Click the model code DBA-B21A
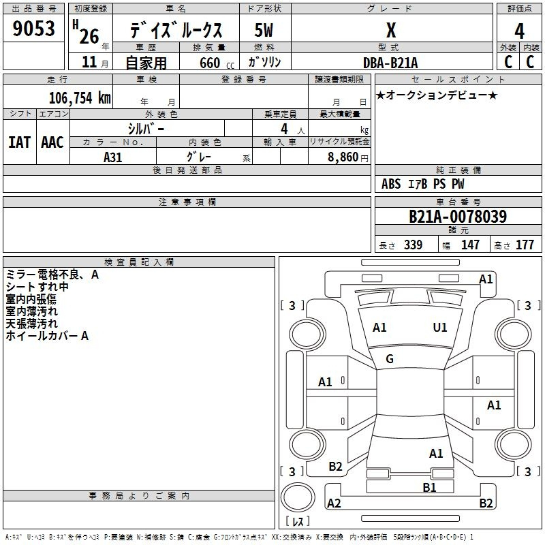 (x=391, y=62)
